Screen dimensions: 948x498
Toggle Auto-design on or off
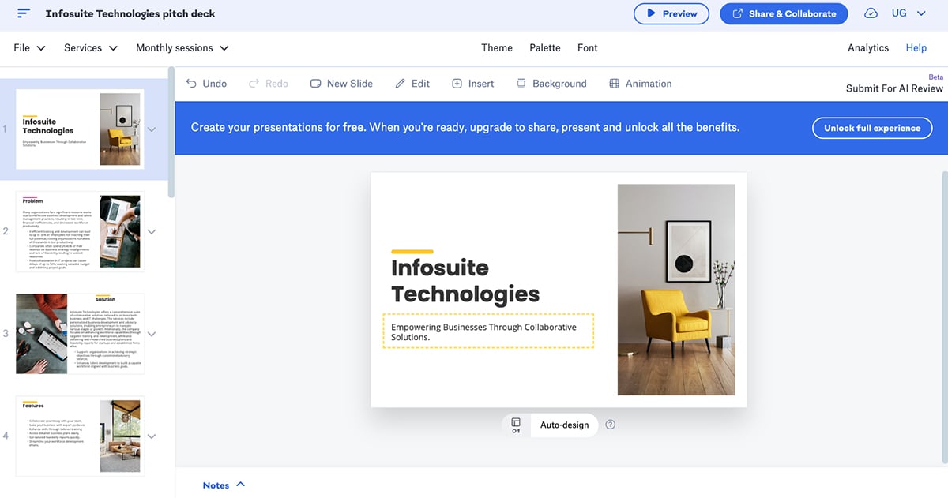click(516, 425)
